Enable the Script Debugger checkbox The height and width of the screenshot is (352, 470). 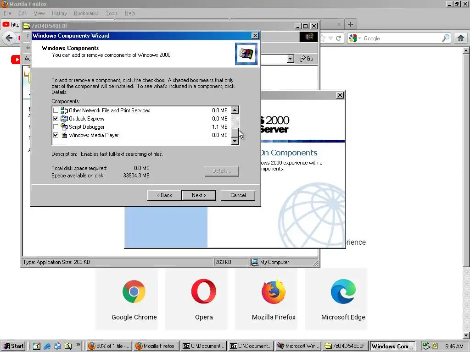(x=56, y=127)
